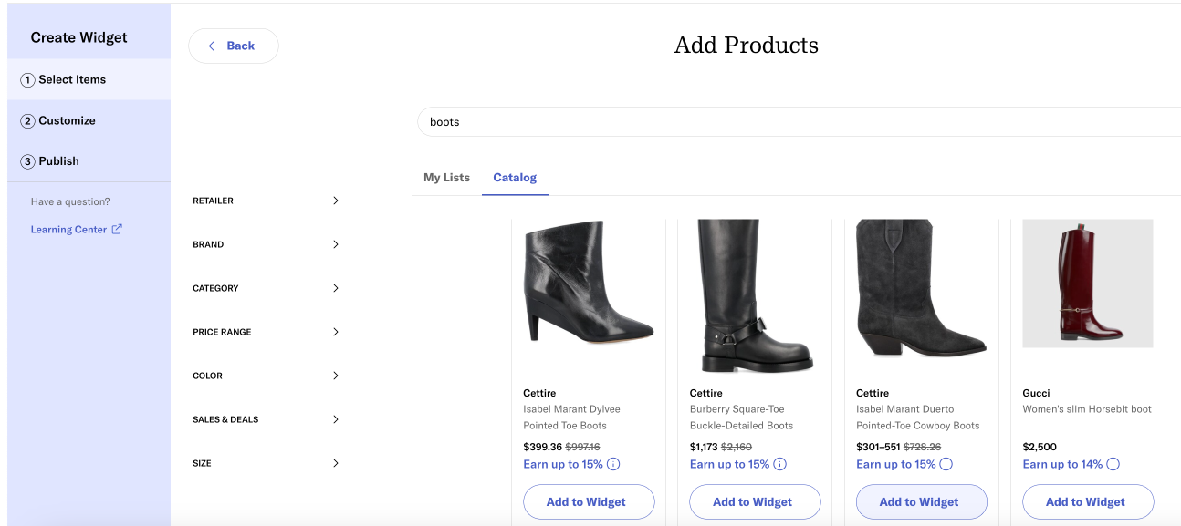Click Women's slim Horsebit boot title
The image size is (1181, 526).
pyautogui.click(x=1087, y=409)
